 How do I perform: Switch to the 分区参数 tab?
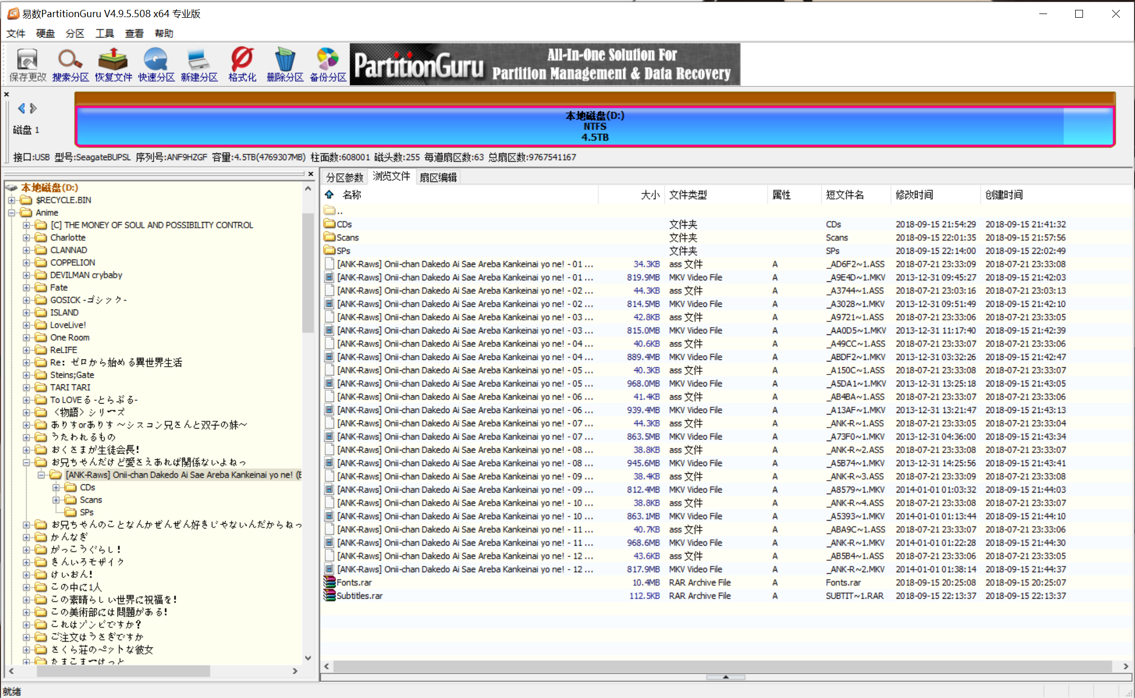(x=344, y=177)
